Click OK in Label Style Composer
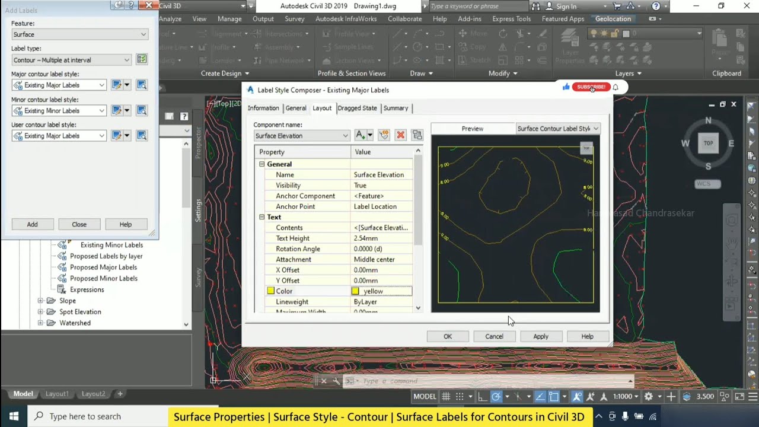759x427 pixels. (x=448, y=336)
